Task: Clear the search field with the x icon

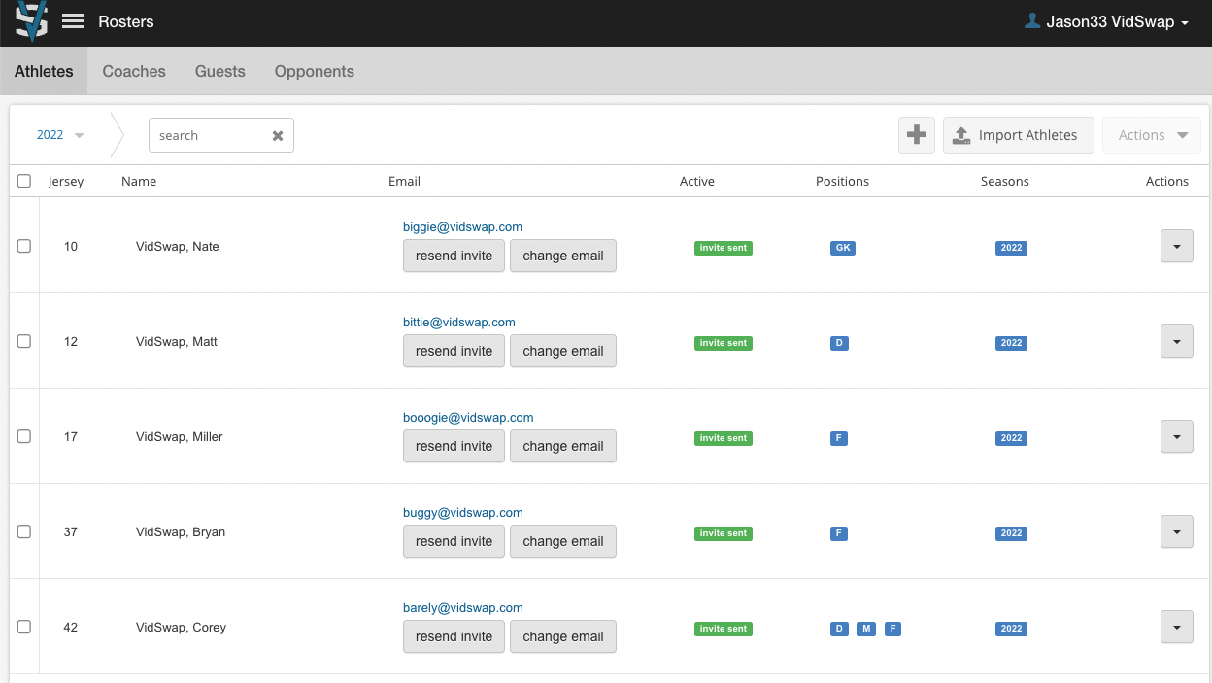Action: coord(278,136)
